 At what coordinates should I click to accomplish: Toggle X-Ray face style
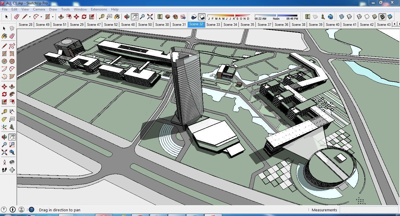point(342,17)
